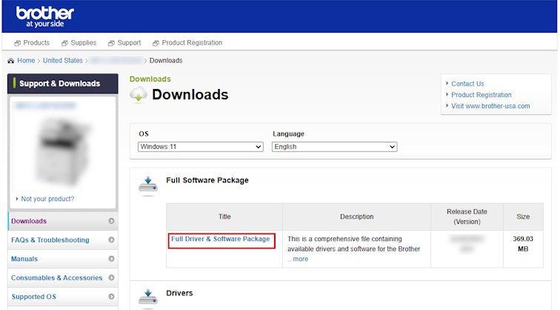Click the Full Software Package download icon
Viewport: 560px width, 310px height.
click(x=148, y=186)
